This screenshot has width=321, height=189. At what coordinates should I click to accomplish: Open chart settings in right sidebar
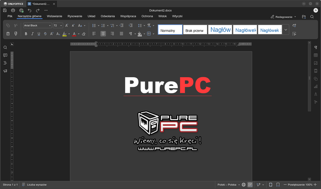(x=316, y=86)
